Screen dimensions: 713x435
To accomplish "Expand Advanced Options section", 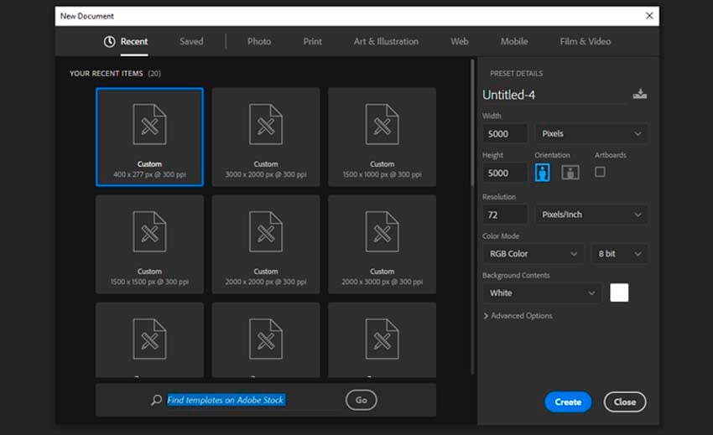I will [x=518, y=316].
